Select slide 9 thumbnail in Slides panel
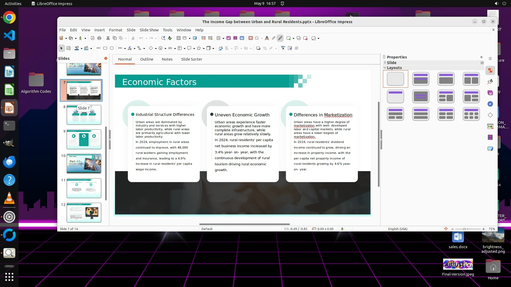This screenshot has height=287, width=511. (x=84, y=139)
